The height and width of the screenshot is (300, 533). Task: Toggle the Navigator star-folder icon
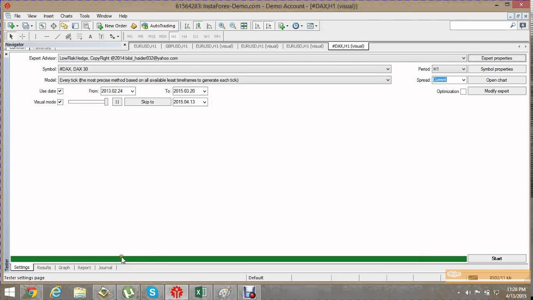tap(65, 26)
